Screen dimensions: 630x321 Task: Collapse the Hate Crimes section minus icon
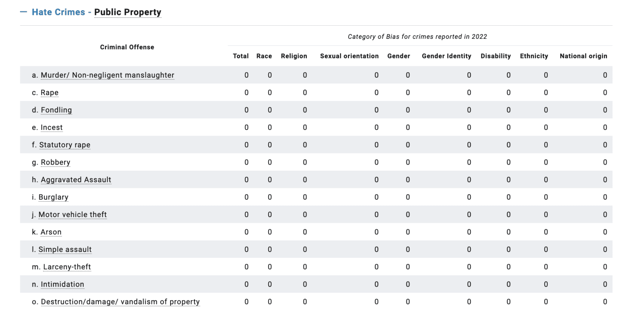pos(23,12)
